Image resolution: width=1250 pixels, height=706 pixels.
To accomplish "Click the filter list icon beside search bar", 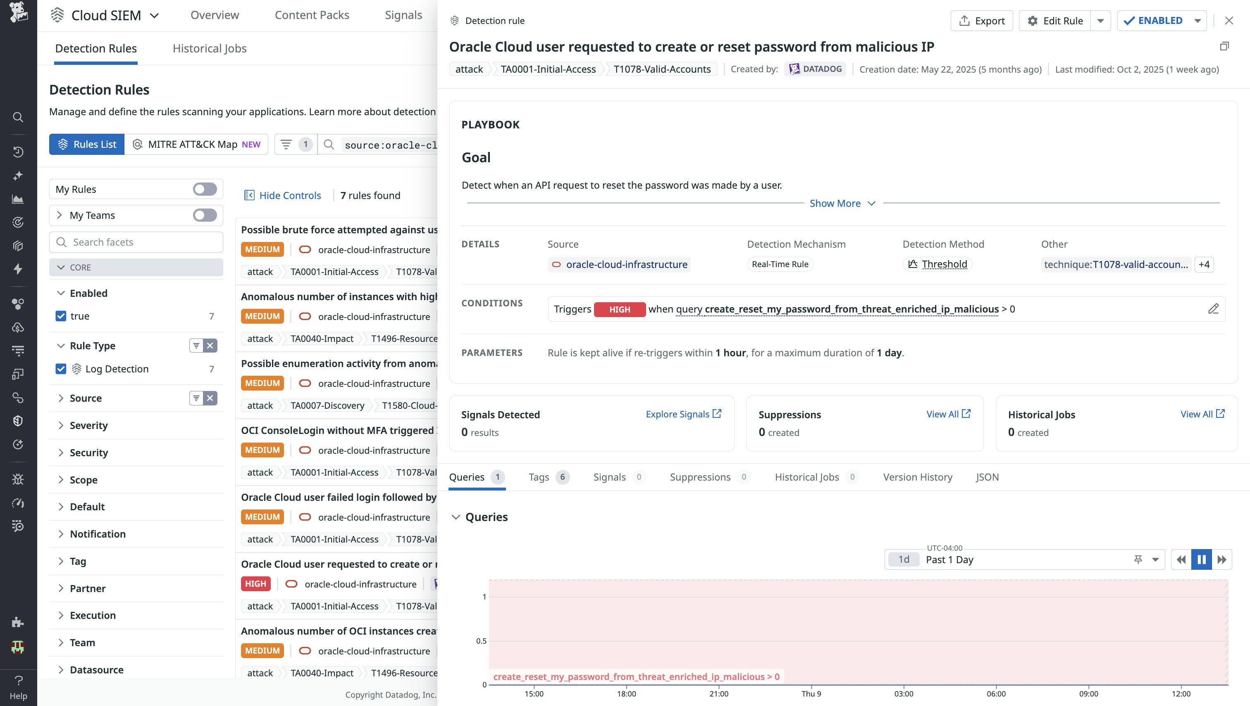I will pos(286,145).
